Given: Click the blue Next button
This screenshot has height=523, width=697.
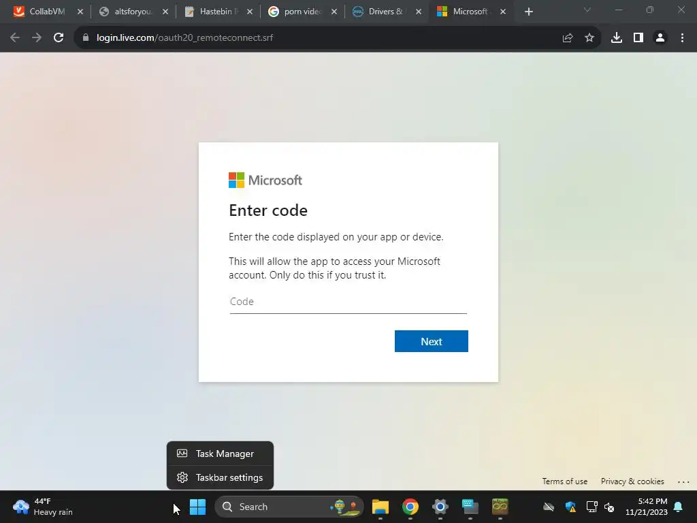Looking at the screenshot, I should [431, 341].
